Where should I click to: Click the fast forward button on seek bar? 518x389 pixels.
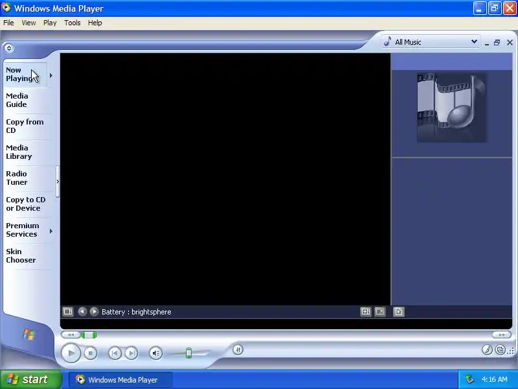click(x=501, y=335)
